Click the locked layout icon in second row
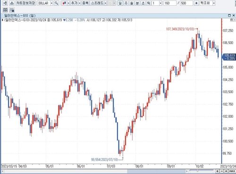Viewport: 236px width, 174px height. pyautogui.click(x=12, y=10)
